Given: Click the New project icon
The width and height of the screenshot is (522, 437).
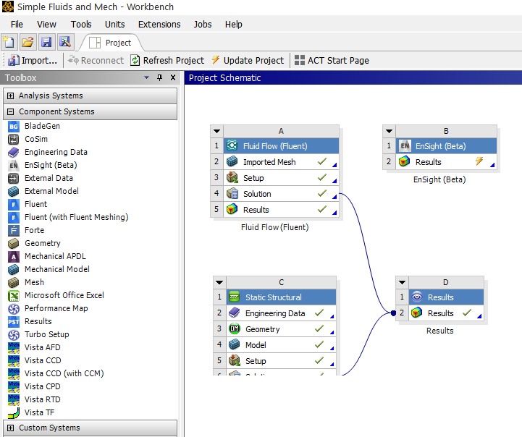Looking at the screenshot, I should (9, 42).
